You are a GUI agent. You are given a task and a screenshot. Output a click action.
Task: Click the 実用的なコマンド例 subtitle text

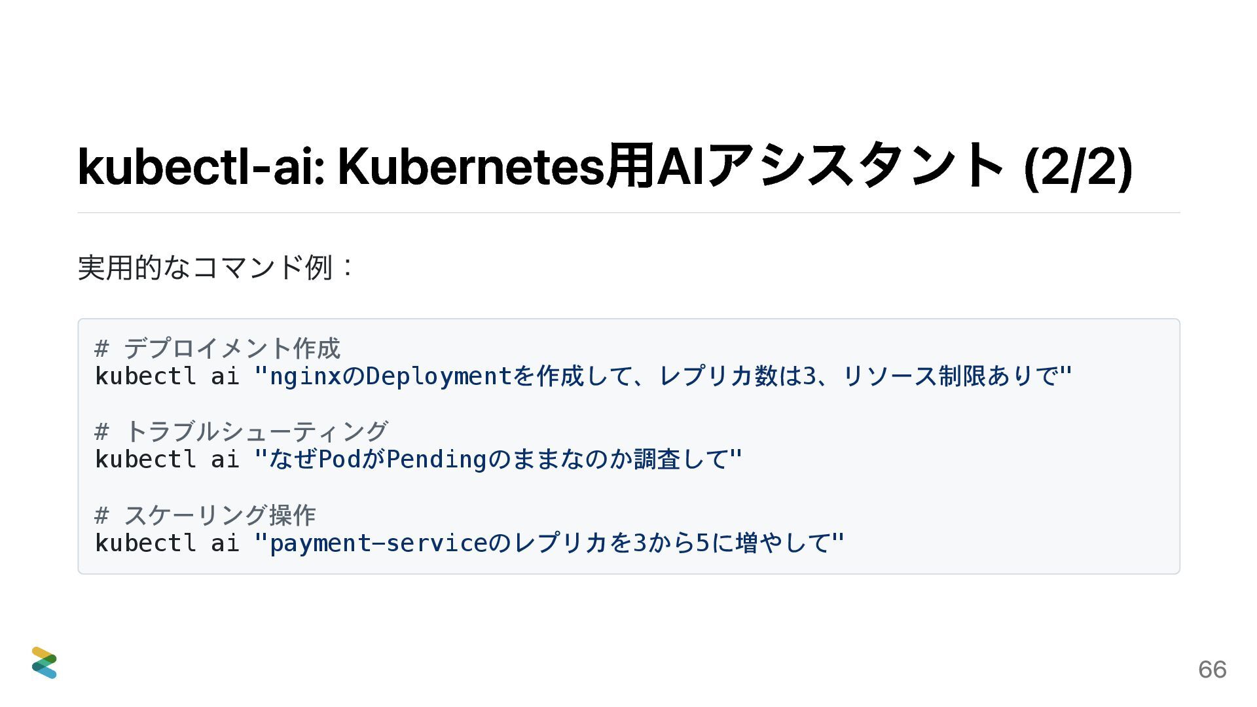[215, 268]
